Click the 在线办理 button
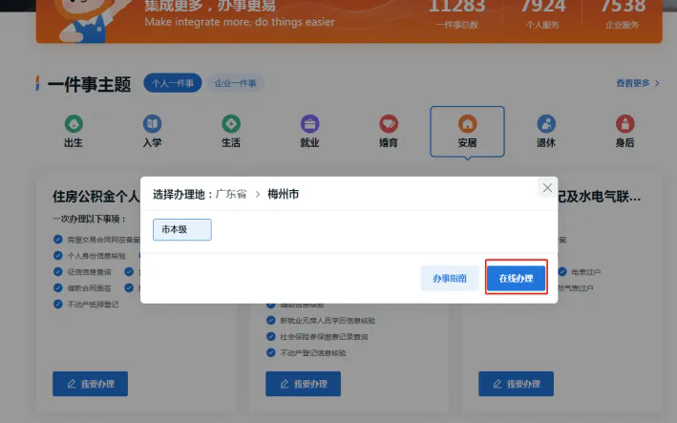 pos(516,279)
